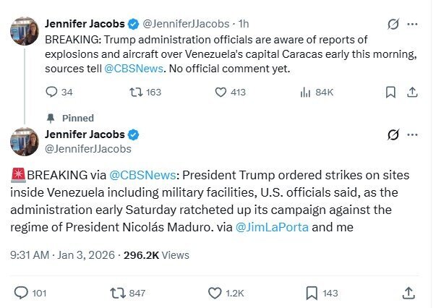
Task: View analytics showing 84K views
Action: (306, 92)
